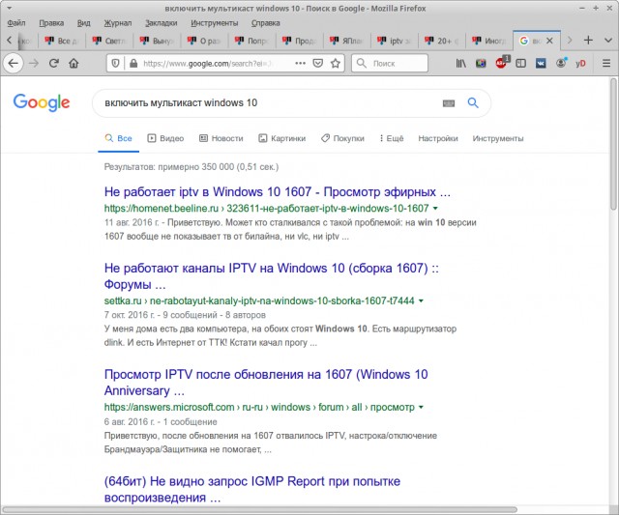Open Firefox account icon

point(561,63)
